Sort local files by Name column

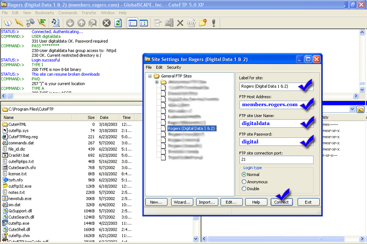pos(37,118)
